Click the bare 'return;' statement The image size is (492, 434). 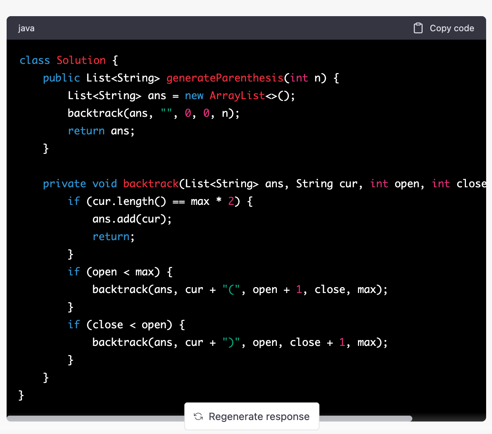click(x=113, y=236)
